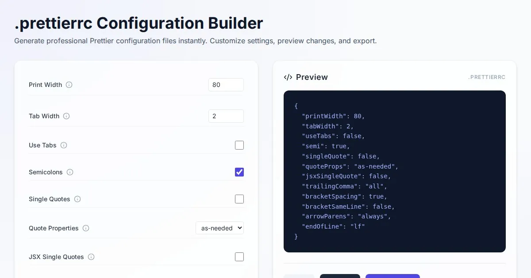Screen dimensions: 531x278
Task: Click the .PRETTIERRC filename label
Action: 486,77
